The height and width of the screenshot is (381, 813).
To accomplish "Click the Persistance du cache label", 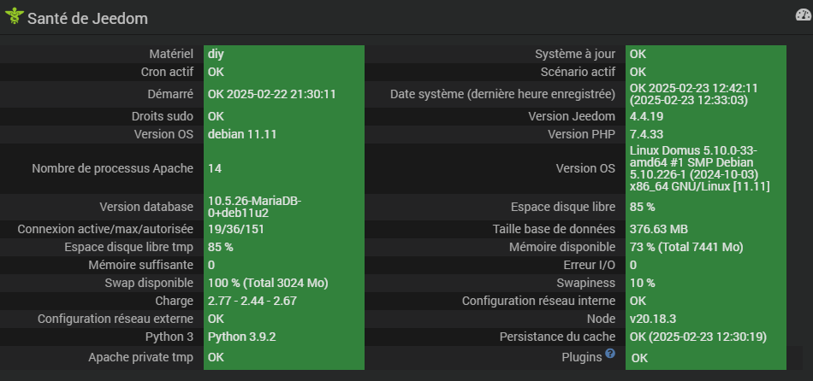I will (557, 337).
